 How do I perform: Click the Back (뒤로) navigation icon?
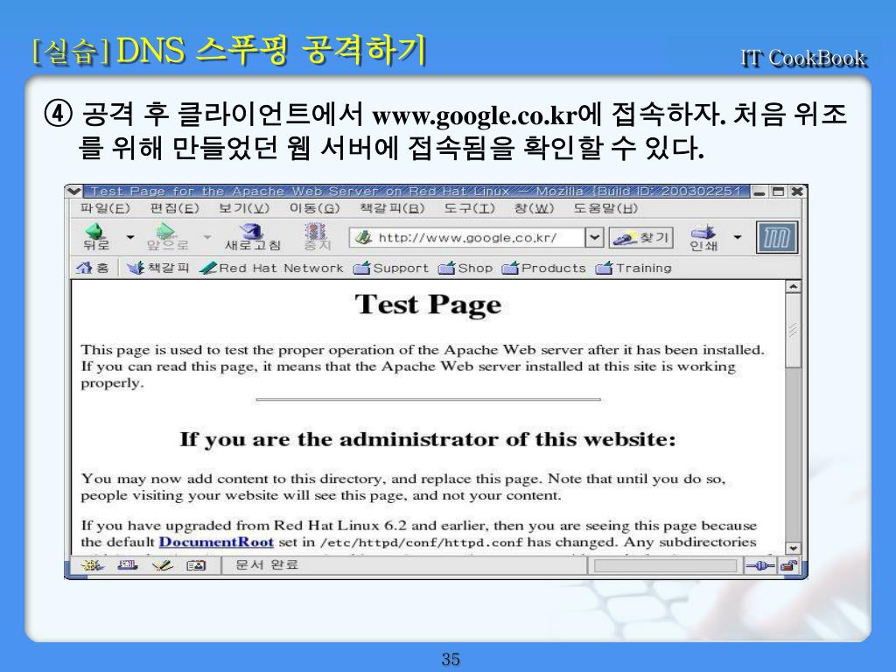pos(96,236)
